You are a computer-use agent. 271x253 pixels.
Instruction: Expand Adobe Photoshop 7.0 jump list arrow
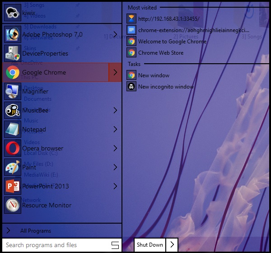click(x=115, y=34)
